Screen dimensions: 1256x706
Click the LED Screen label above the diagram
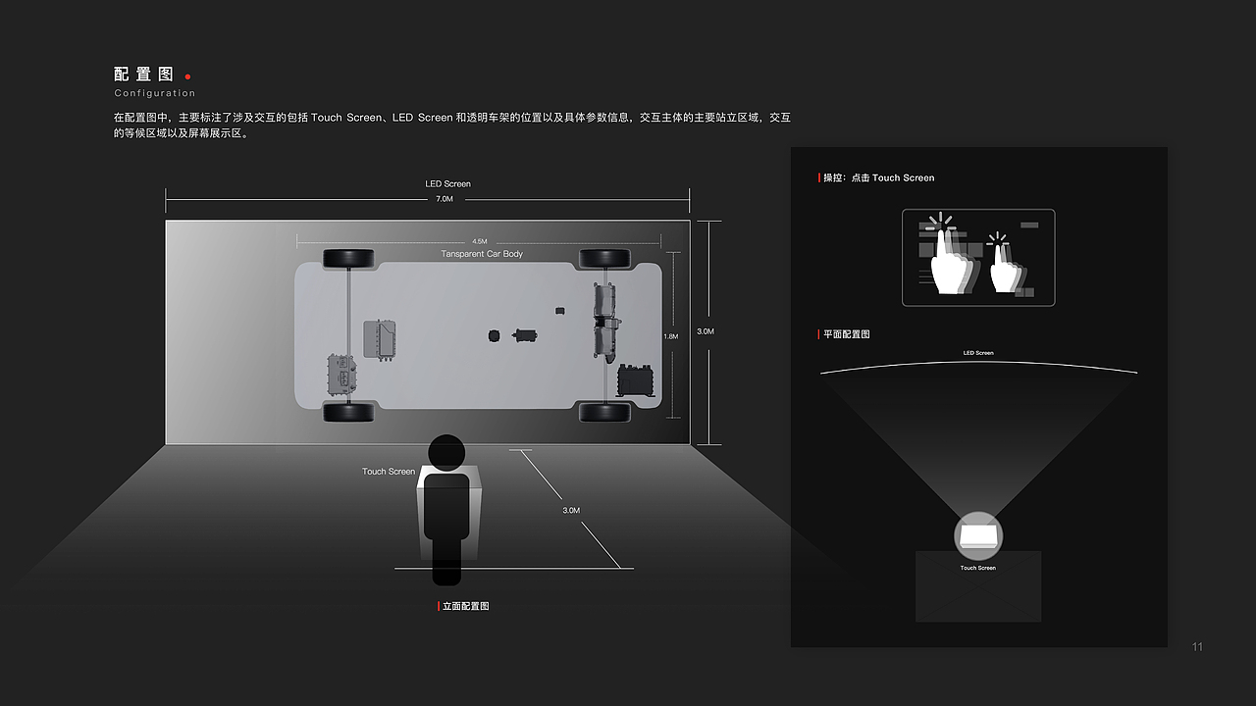[447, 183]
